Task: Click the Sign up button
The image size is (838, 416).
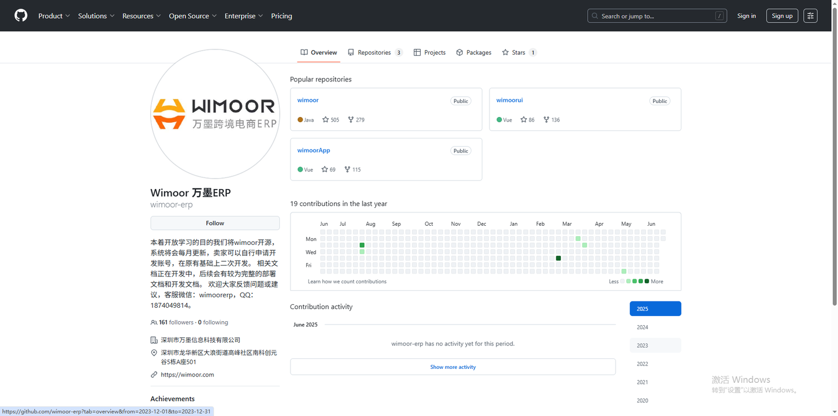Action: point(782,16)
